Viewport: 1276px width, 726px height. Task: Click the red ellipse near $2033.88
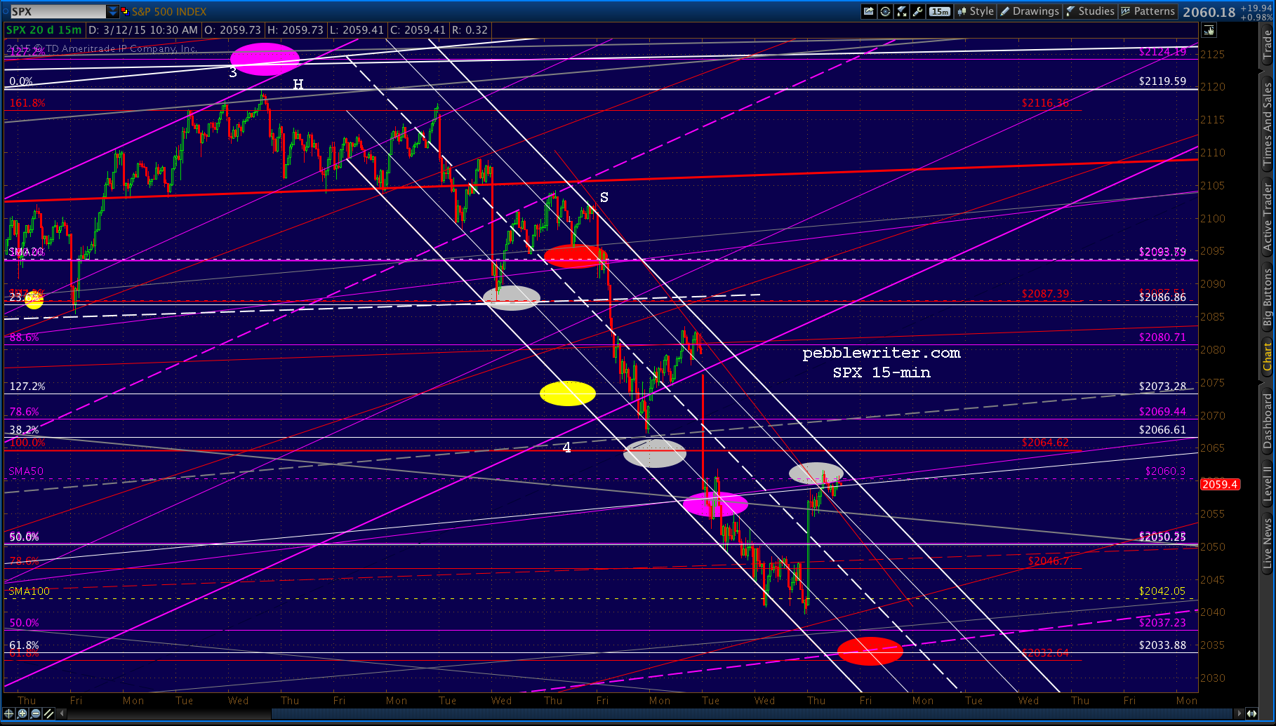tap(870, 651)
